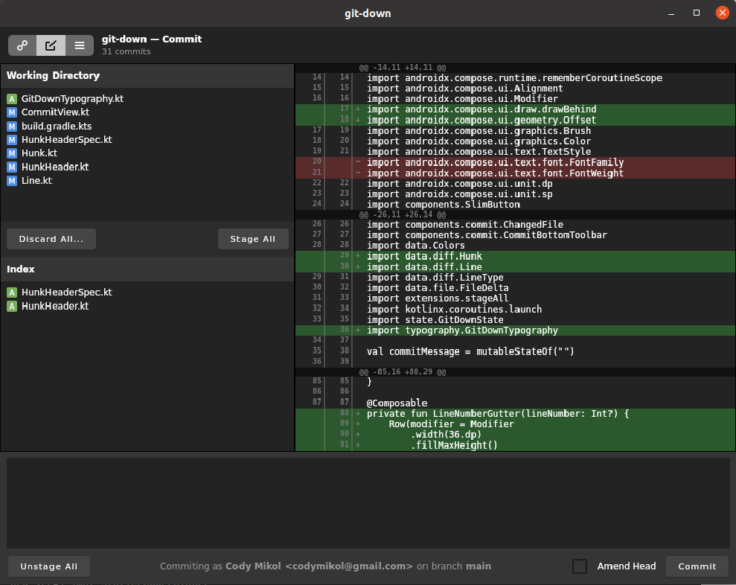This screenshot has width=736, height=585.
Task: Select GitDownTypography.kt in Working Directory
Action: [72, 98]
